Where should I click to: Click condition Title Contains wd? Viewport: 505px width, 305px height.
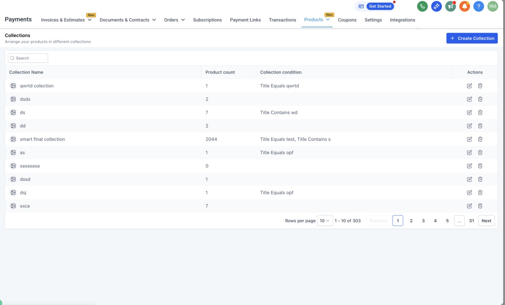279,112
